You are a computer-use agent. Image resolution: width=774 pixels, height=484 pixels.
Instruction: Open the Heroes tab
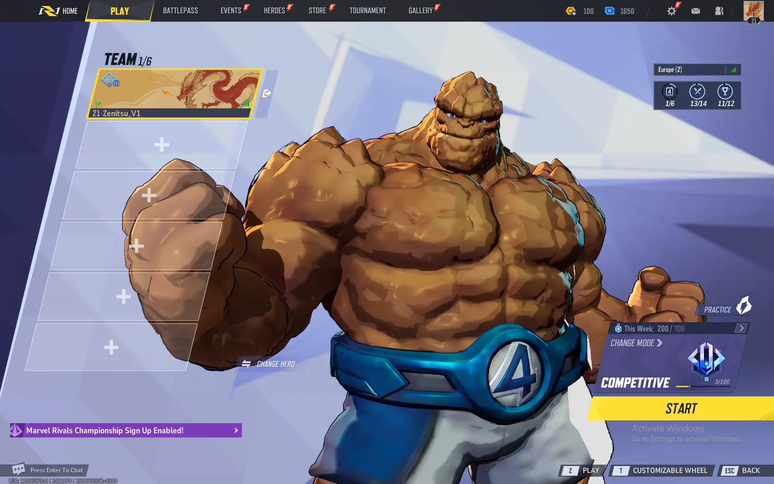tap(274, 11)
